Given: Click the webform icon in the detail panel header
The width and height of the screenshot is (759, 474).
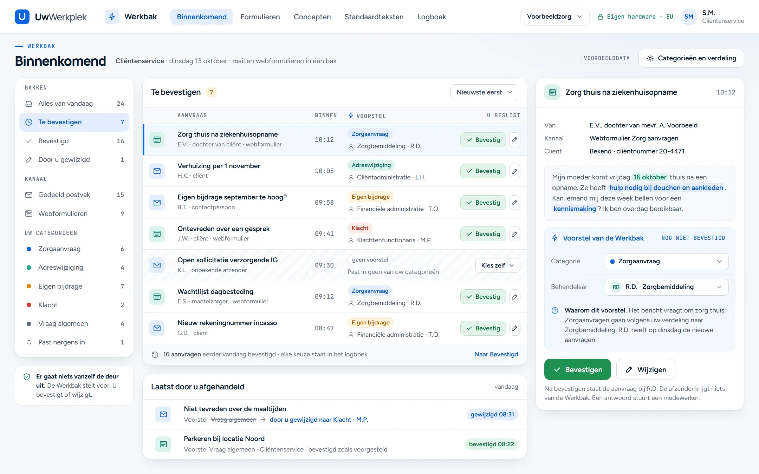Looking at the screenshot, I should pyautogui.click(x=552, y=92).
